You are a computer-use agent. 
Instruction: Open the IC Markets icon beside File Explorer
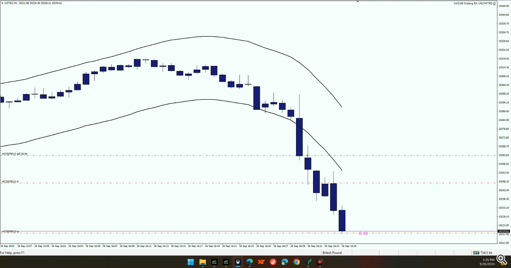point(214,262)
